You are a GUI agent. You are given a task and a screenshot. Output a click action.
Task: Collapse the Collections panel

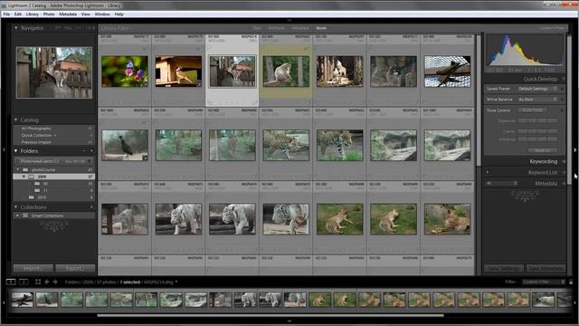click(x=16, y=207)
